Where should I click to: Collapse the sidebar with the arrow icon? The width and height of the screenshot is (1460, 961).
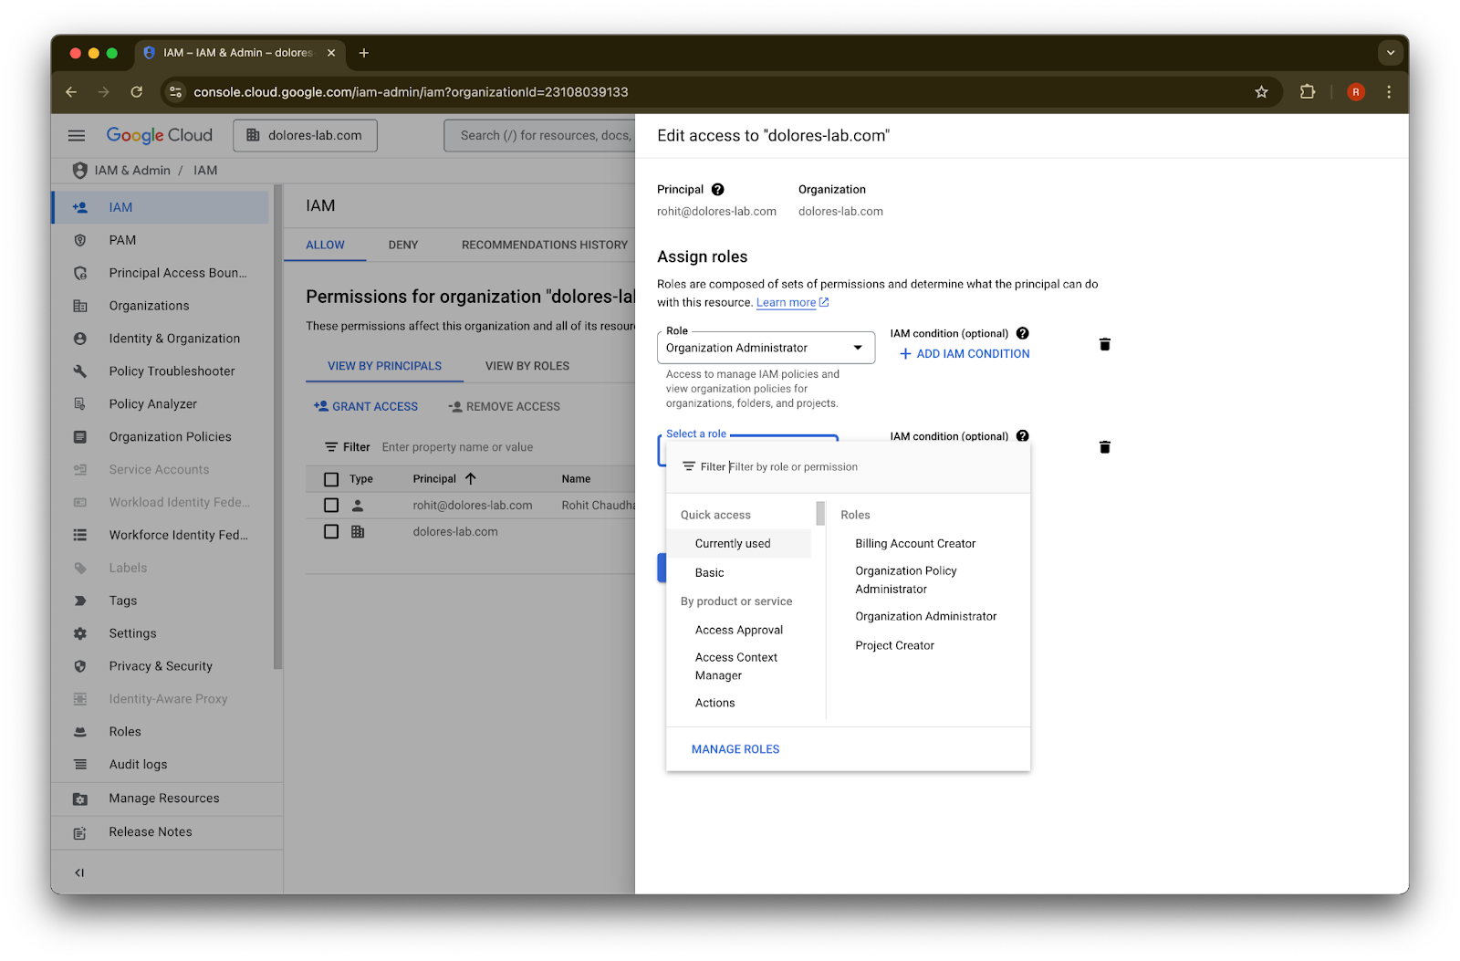pyautogui.click(x=79, y=872)
